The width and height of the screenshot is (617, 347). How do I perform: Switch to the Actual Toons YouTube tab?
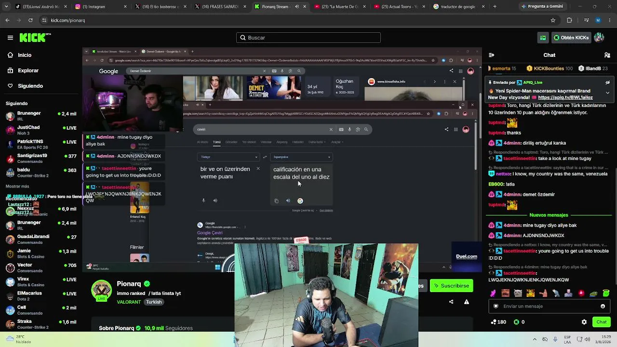pos(399,7)
